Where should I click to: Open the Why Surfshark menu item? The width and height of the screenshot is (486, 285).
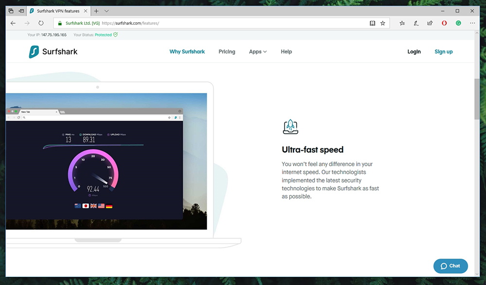[x=187, y=52]
